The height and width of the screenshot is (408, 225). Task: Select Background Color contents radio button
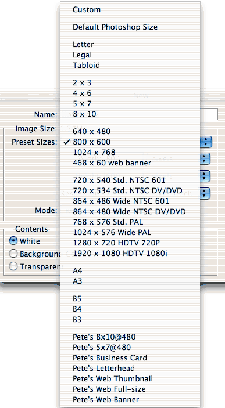tap(13, 254)
